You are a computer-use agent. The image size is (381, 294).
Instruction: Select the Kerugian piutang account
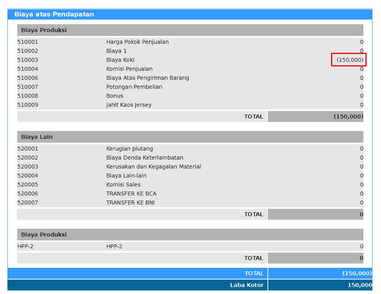(130, 149)
